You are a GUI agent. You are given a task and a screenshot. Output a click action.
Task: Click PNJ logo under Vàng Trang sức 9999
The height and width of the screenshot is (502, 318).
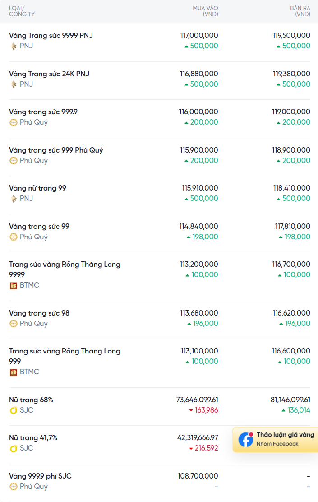click(x=14, y=46)
